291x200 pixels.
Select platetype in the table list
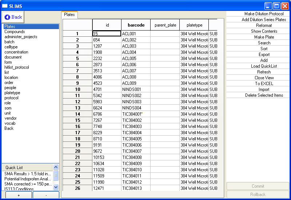[12, 93]
